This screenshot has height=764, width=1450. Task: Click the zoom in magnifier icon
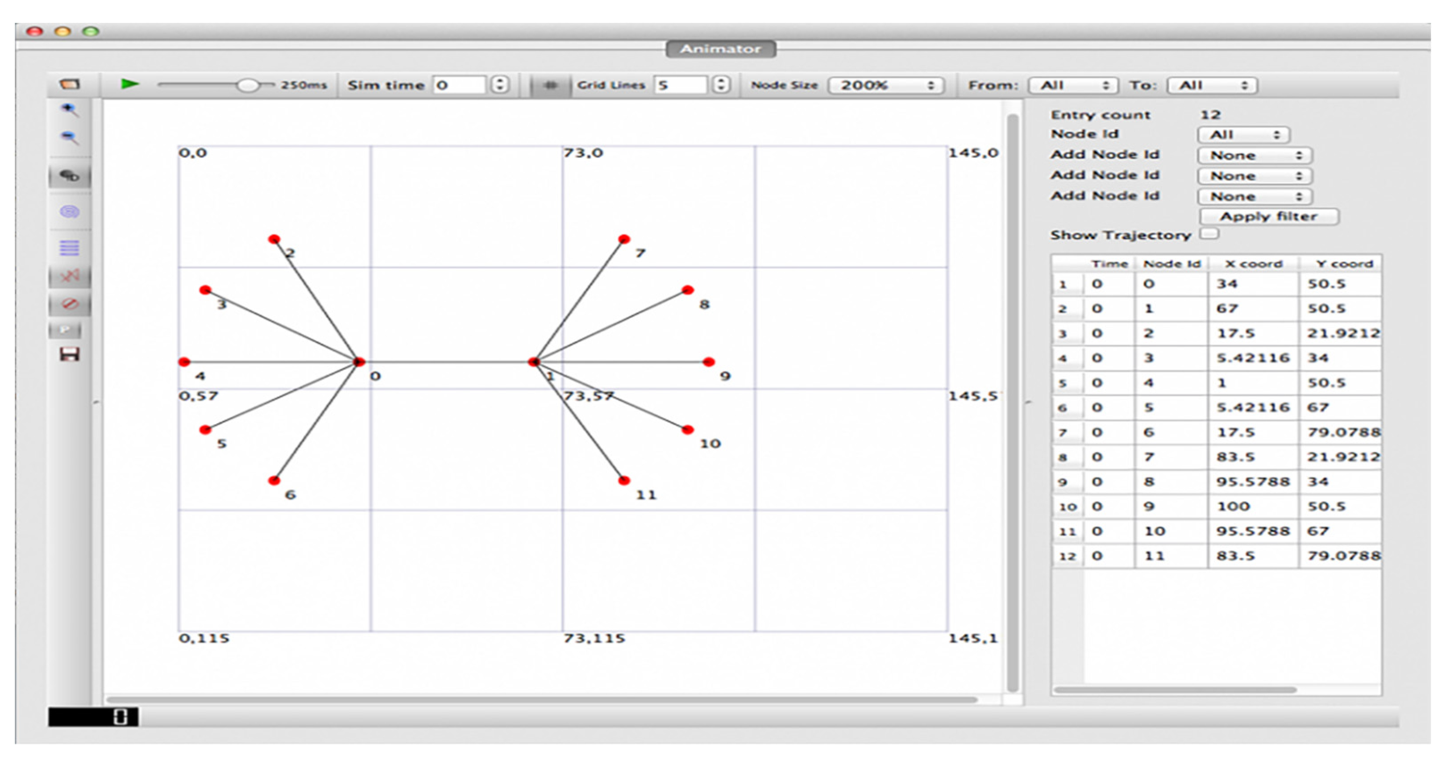(x=69, y=109)
